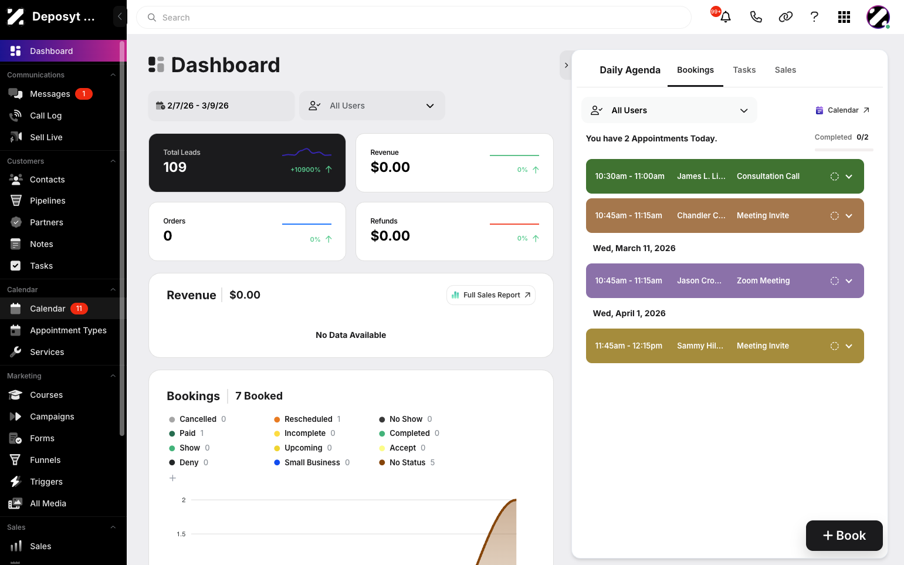The height and width of the screenshot is (565, 904).
Task: Open the link icon in top bar
Action: click(786, 17)
